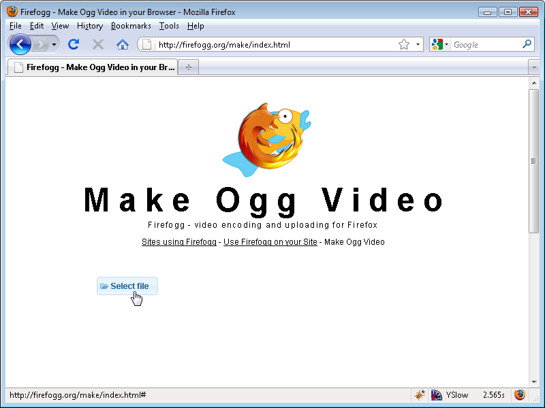Viewport: 545px width, 408px height.
Task: Click the page icon in the address bar
Action: [146, 44]
